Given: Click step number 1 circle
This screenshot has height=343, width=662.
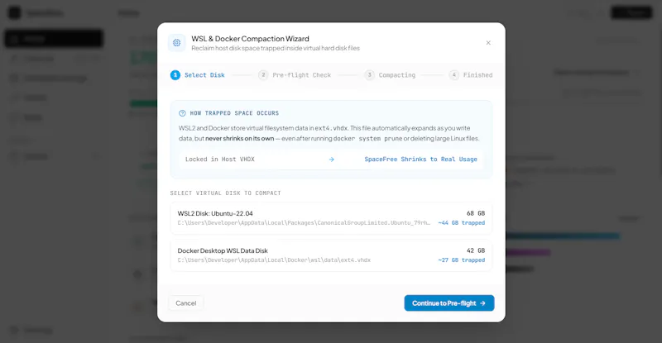Looking at the screenshot, I should pos(175,75).
